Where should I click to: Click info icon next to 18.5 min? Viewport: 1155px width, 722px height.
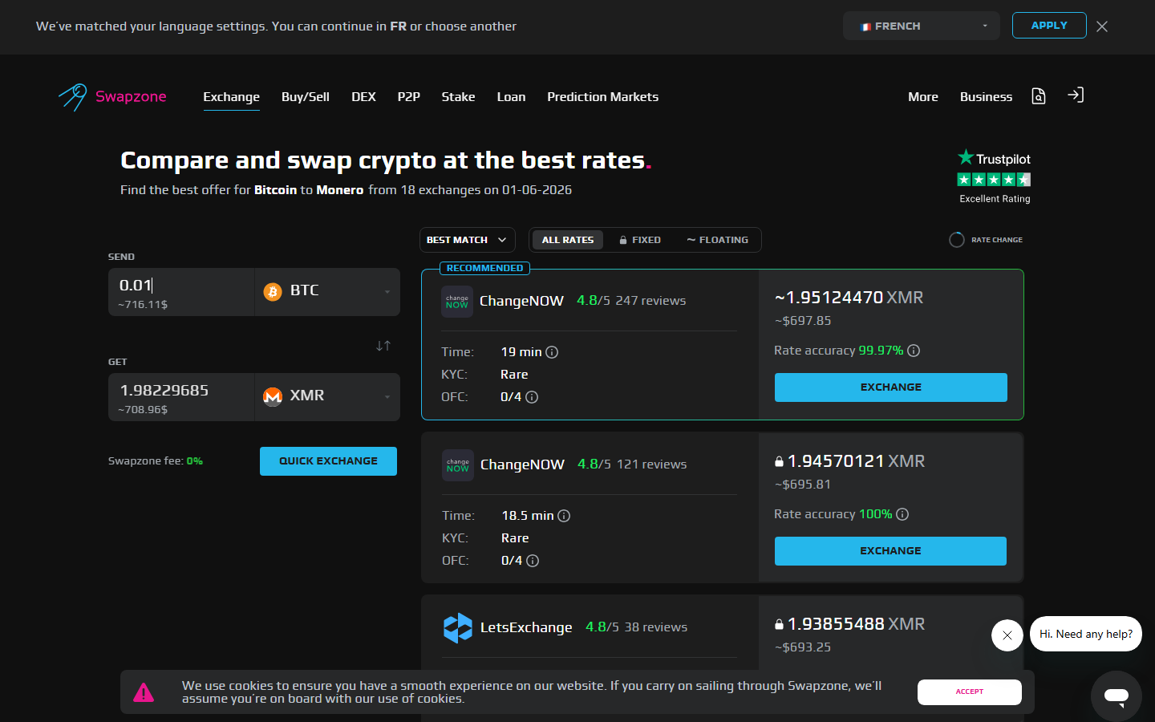[564, 516]
